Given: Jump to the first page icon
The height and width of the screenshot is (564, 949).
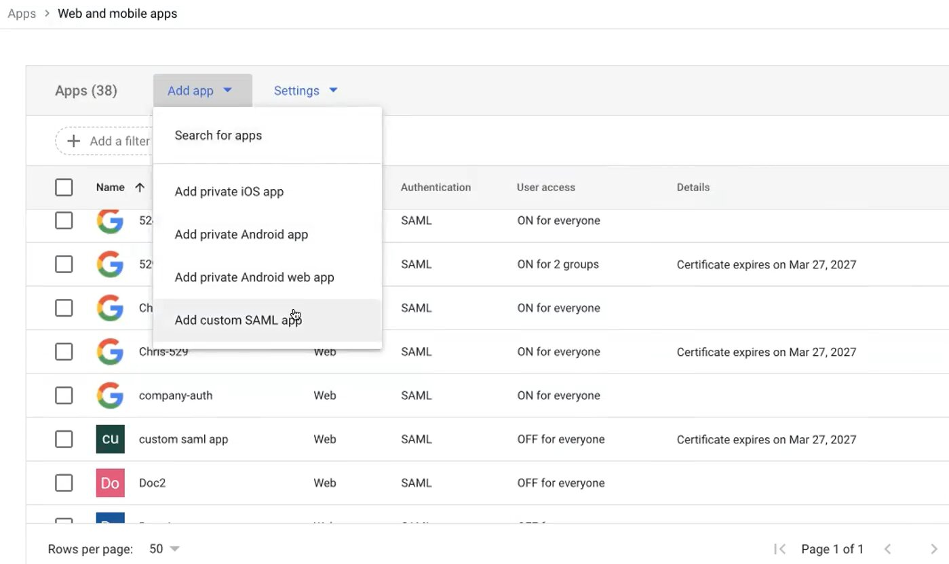Looking at the screenshot, I should (780, 548).
